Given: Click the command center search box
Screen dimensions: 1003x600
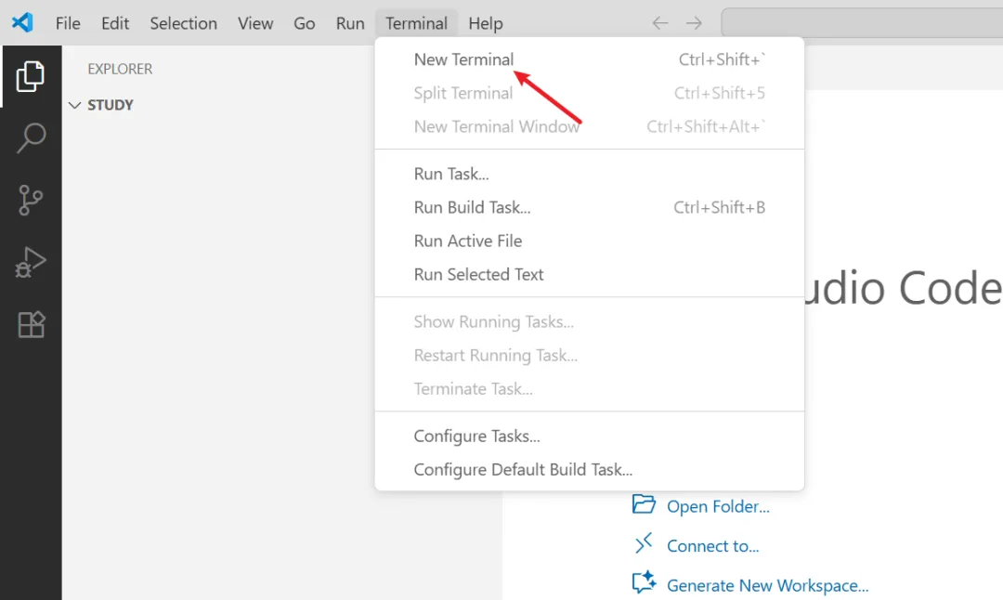Looking at the screenshot, I should pyautogui.click(x=862, y=23).
